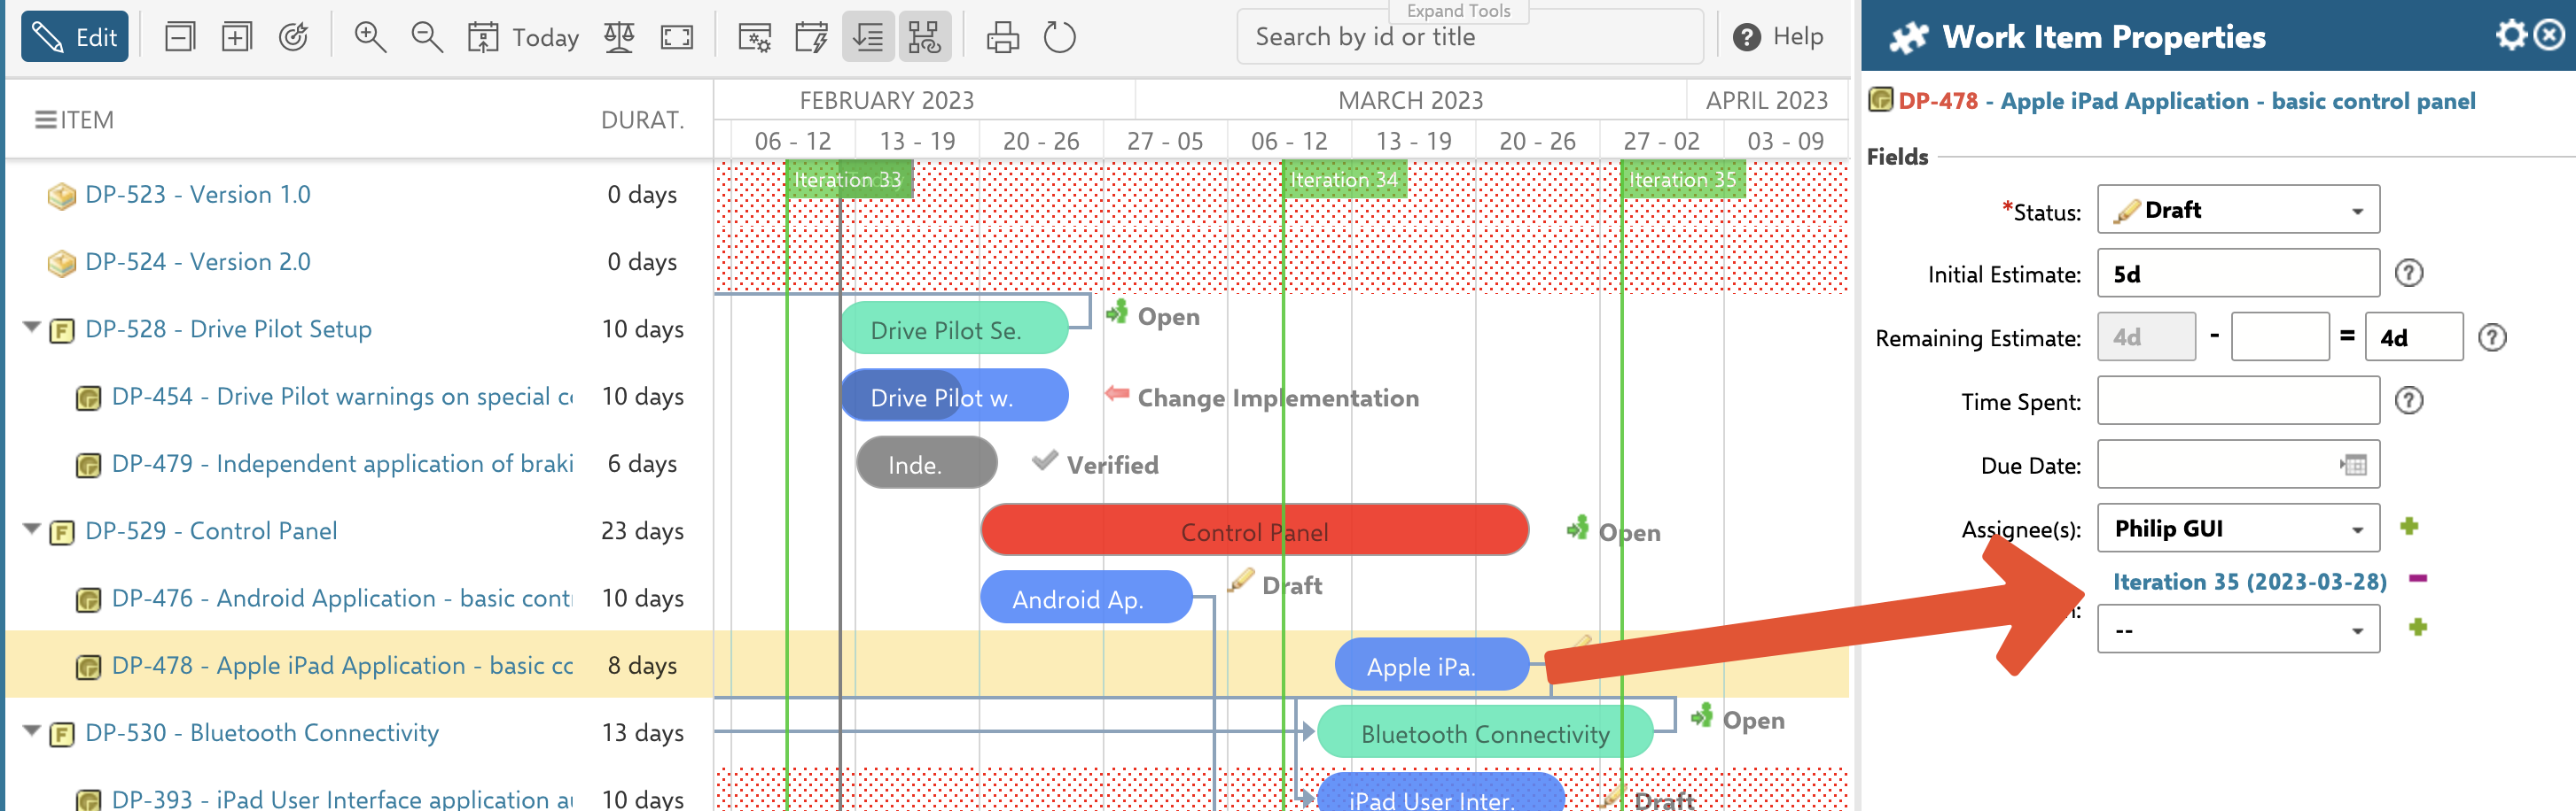The height and width of the screenshot is (811, 2576).
Task: Zoom in on the Gantt chart
Action: [x=370, y=37]
